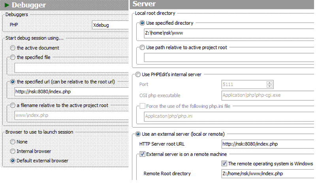The width and height of the screenshot is (316, 183).
Task: Set browser to None
Action: click(13, 142)
